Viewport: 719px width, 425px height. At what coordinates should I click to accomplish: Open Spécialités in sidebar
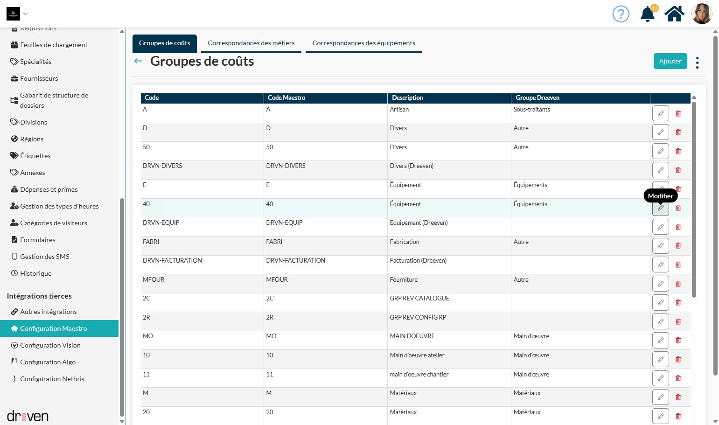pos(59,62)
